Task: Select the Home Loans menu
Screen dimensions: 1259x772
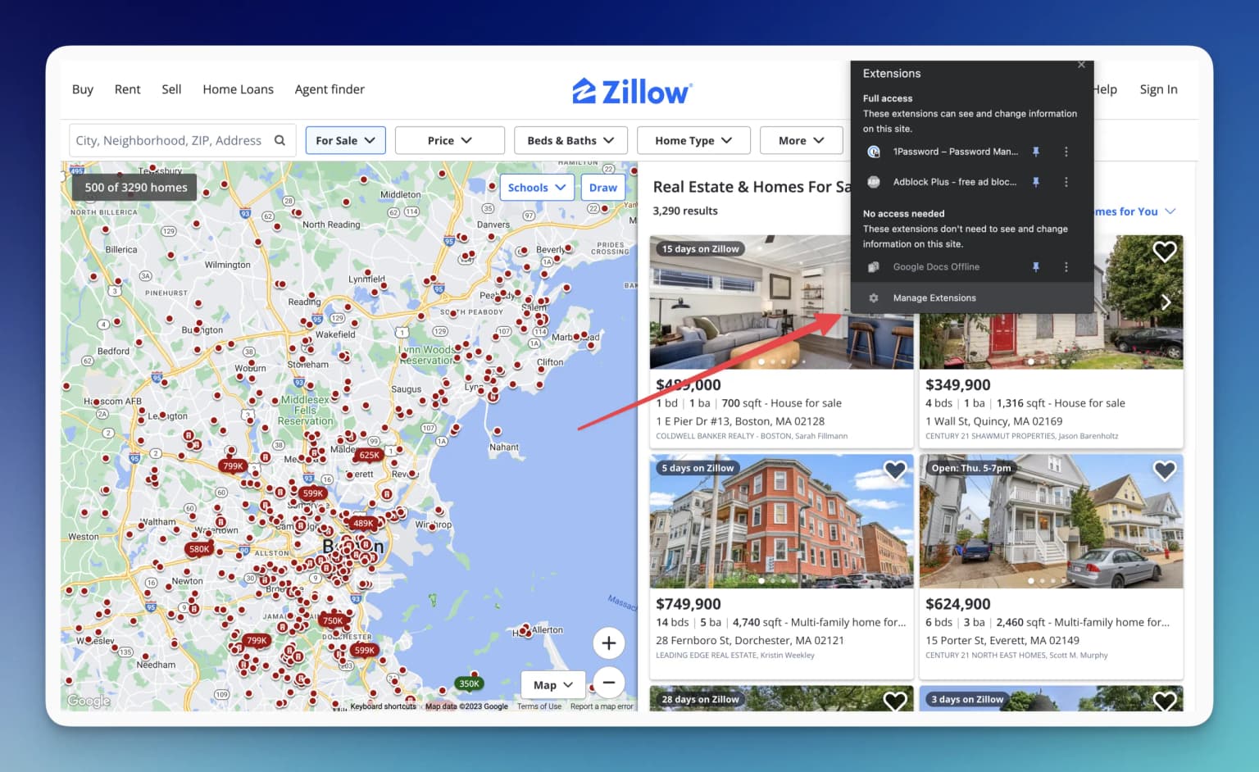Action: tap(238, 89)
